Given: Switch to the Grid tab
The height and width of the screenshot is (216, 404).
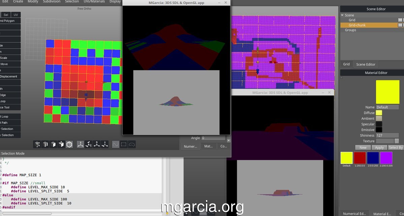Looking at the screenshot, I should tap(346, 64).
